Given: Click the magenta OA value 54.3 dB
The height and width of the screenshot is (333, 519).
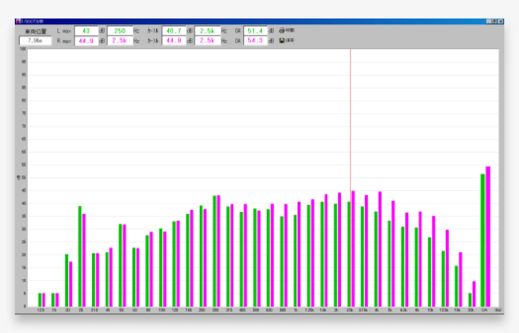Looking at the screenshot, I should (x=255, y=41).
